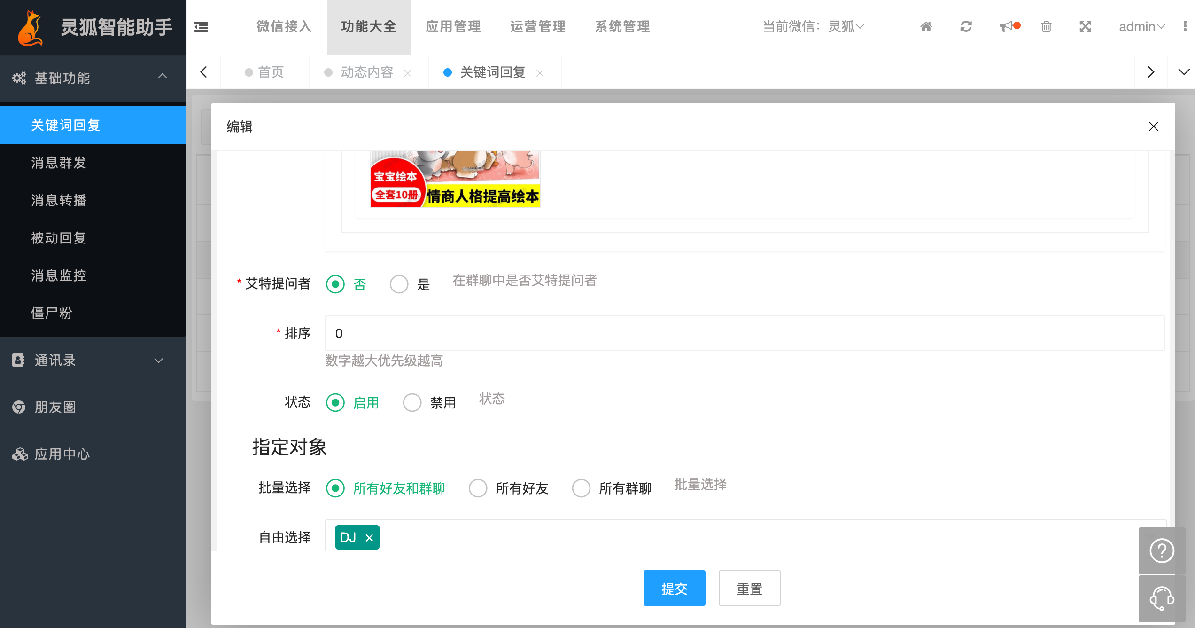Image resolution: width=1195 pixels, height=628 pixels.
Task: Click the 重置 reset button
Action: pos(749,589)
